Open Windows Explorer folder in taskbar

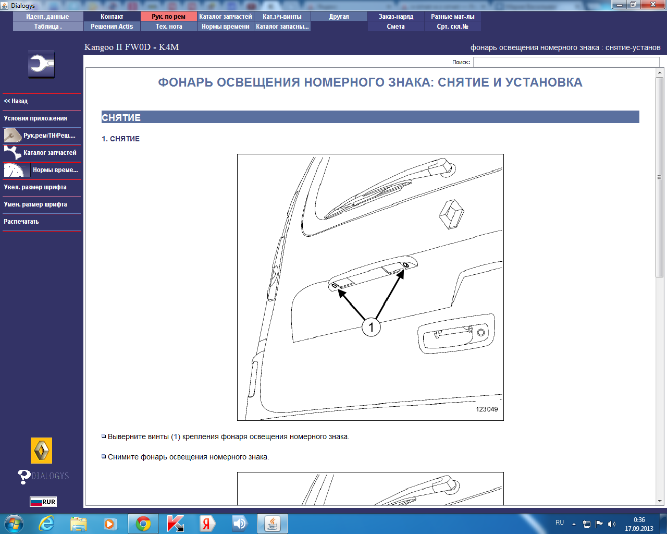pyautogui.click(x=79, y=524)
